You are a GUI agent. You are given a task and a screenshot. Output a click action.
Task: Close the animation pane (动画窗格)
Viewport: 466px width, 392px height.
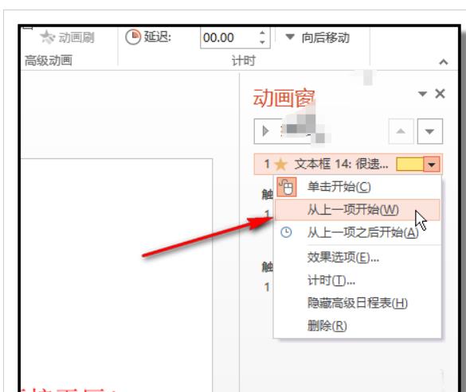point(441,94)
